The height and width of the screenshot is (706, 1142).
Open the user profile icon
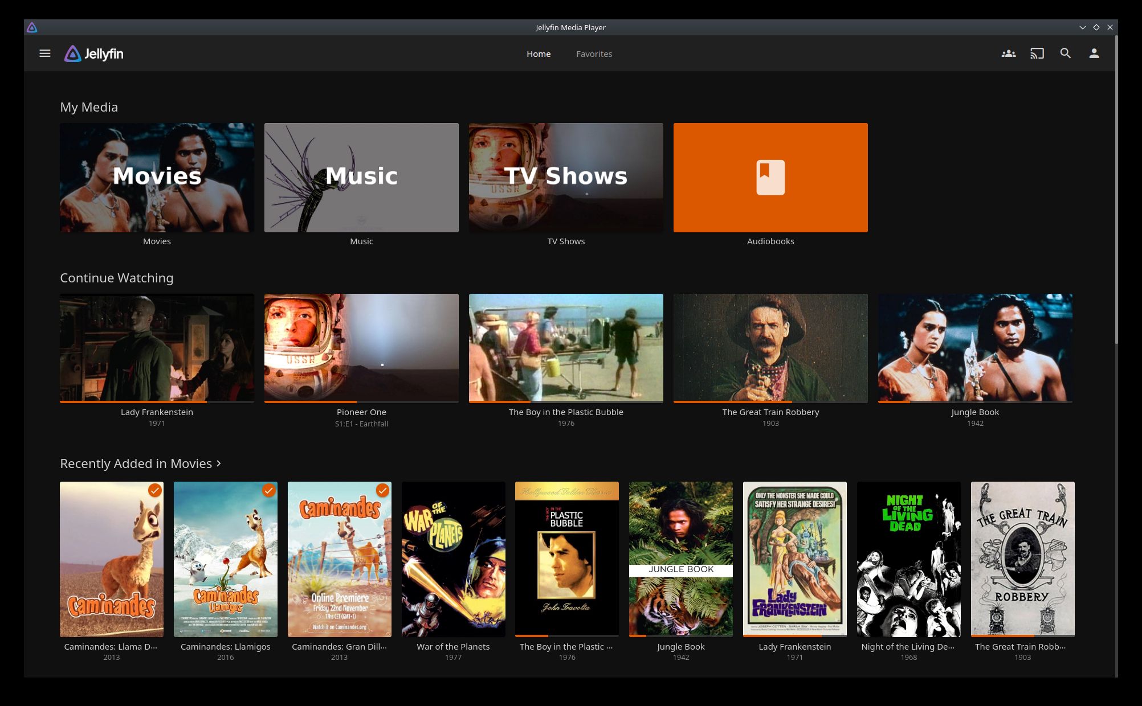[x=1094, y=54]
